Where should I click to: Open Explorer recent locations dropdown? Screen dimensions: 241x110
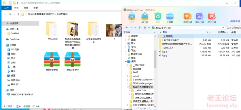[x=14, y=14]
